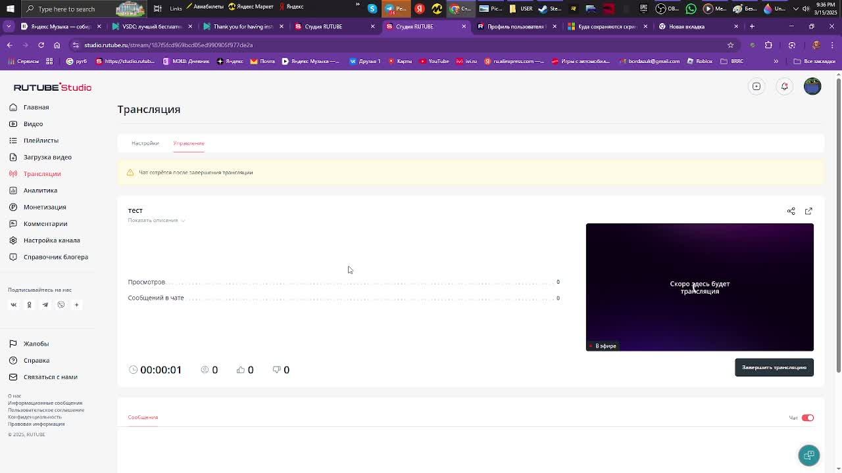Switch to VSDC browser tab
The width and height of the screenshot is (842, 473).
152,26
